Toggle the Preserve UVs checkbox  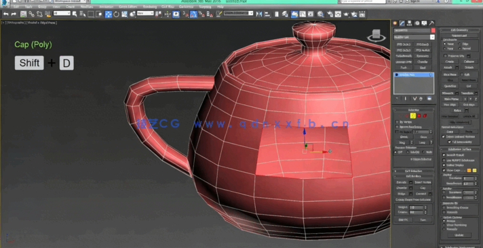446,56
